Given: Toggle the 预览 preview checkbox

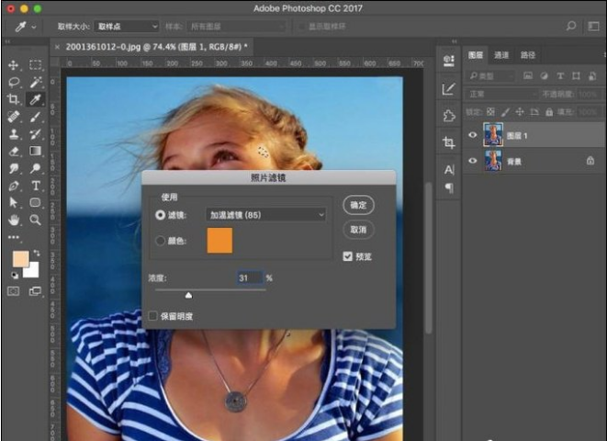Looking at the screenshot, I should [x=348, y=256].
